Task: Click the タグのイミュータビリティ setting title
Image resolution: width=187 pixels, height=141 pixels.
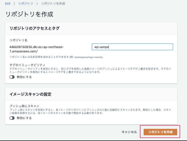Action: coord(27,65)
